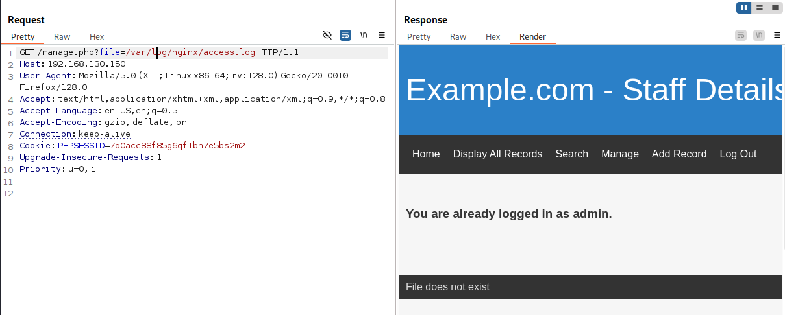Select top-bottom stacked layout icon
The width and height of the screenshot is (785, 315).
point(759,8)
